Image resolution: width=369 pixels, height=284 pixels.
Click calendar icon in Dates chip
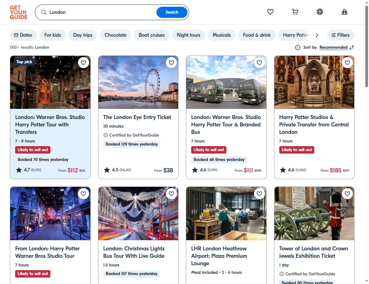click(x=16, y=35)
